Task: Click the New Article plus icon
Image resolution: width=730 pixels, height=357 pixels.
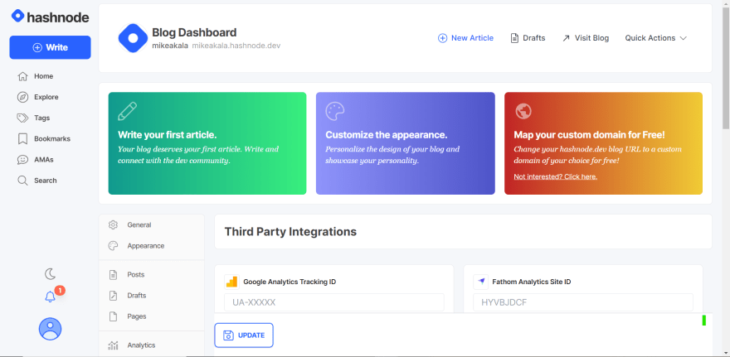Action: click(x=442, y=38)
